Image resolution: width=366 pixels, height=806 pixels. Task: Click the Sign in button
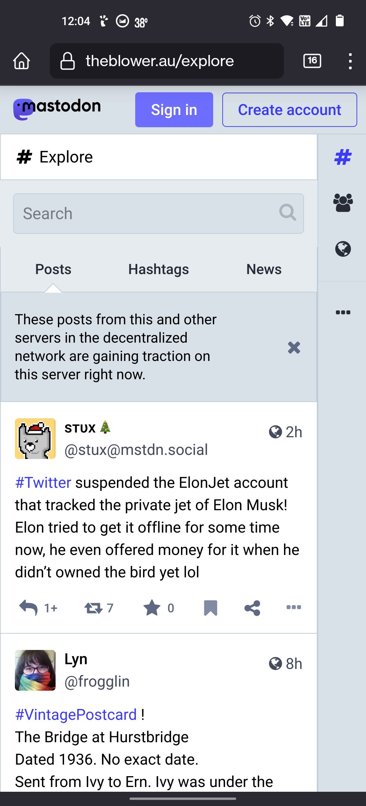pos(174,110)
